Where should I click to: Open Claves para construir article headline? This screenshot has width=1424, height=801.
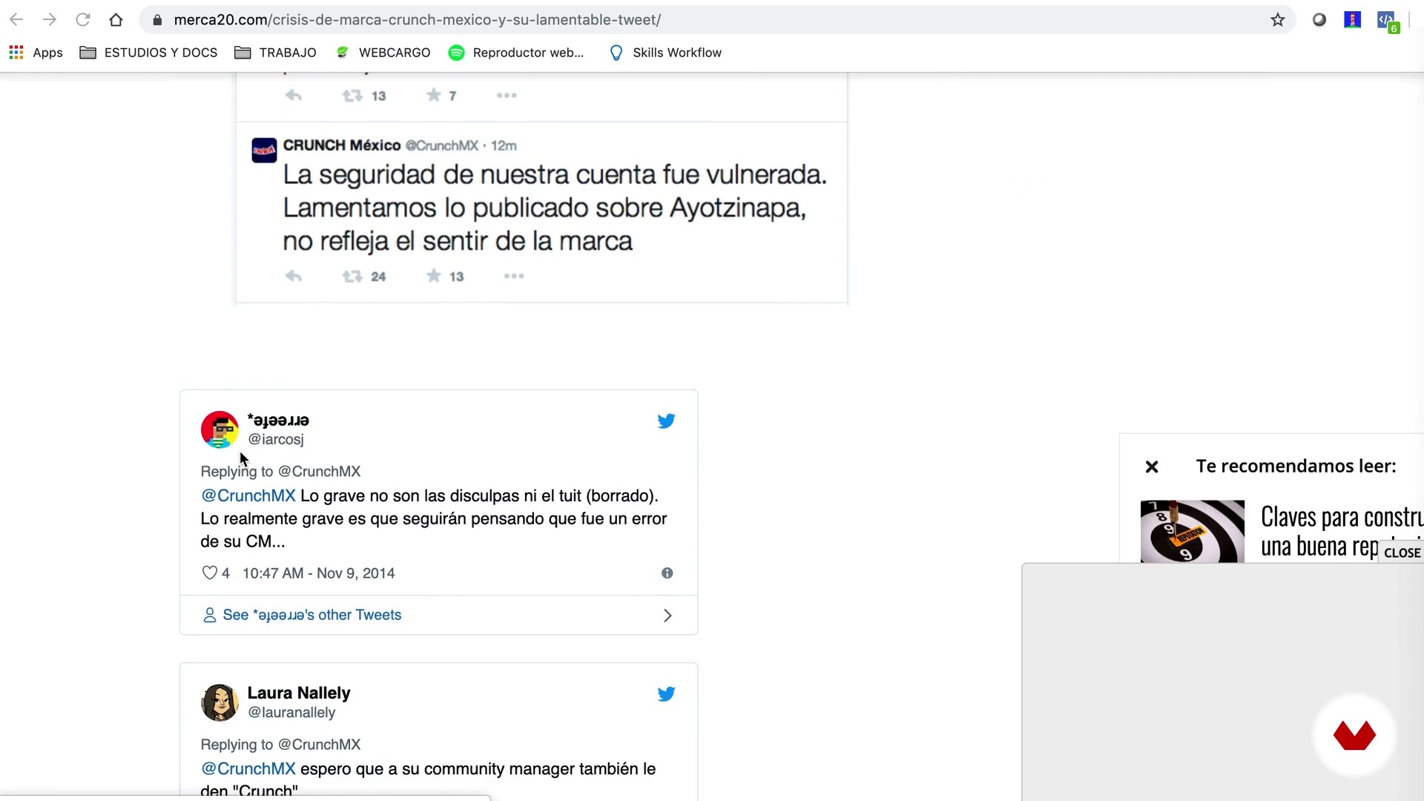click(x=1341, y=531)
